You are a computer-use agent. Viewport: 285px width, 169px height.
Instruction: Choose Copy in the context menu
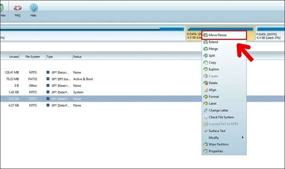pyautogui.click(x=212, y=62)
